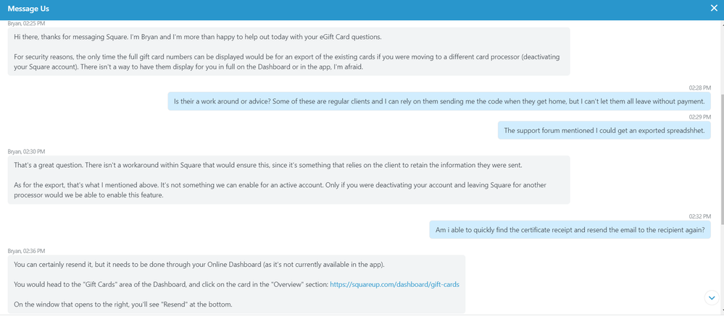Select the "Is their a work around" message

point(439,101)
